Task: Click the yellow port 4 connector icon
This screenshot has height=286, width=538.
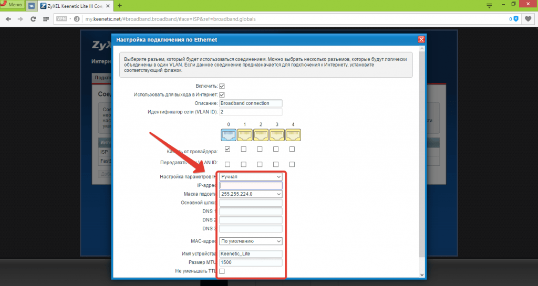Action: pyautogui.click(x=293, y=135)
